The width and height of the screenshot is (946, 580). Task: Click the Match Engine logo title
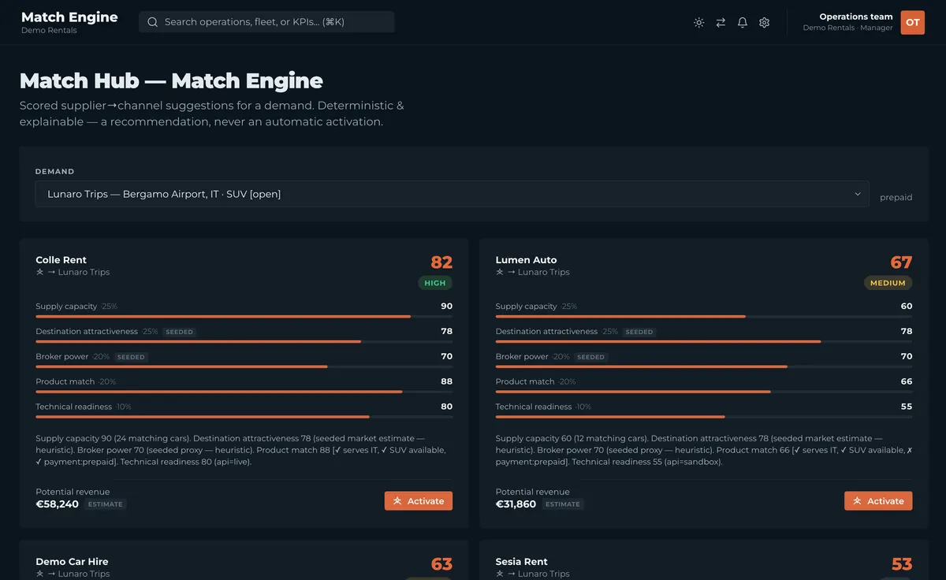coord(69,17)
